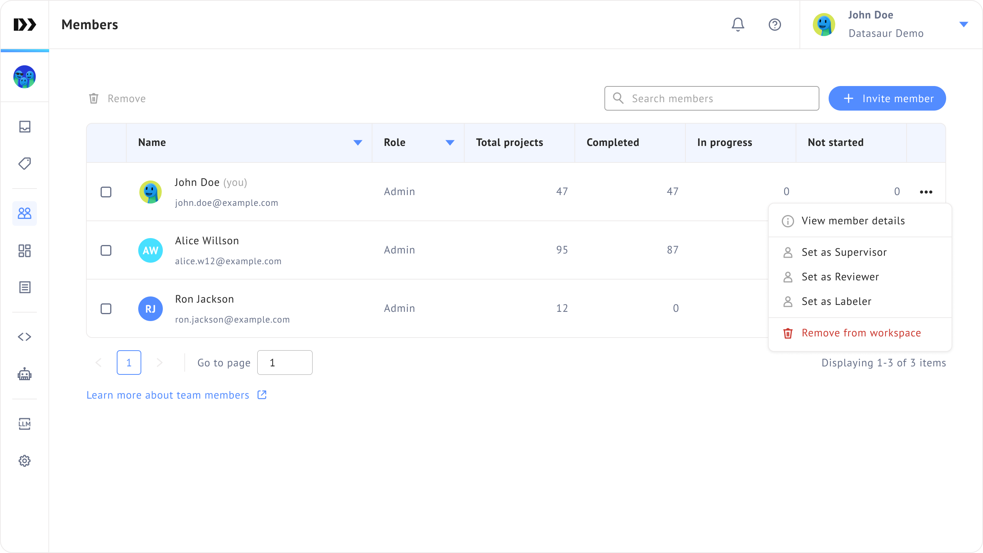Click the Invite member button

click(887, 99)
